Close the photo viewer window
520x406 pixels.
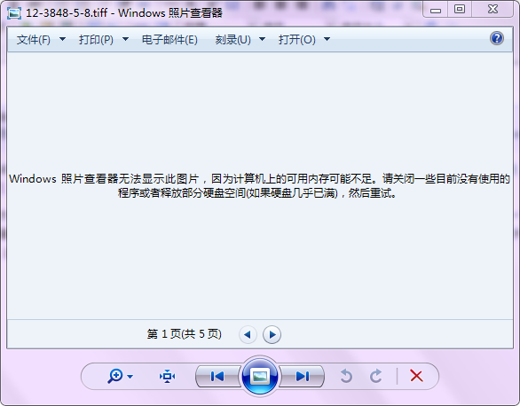coord(492,9)
